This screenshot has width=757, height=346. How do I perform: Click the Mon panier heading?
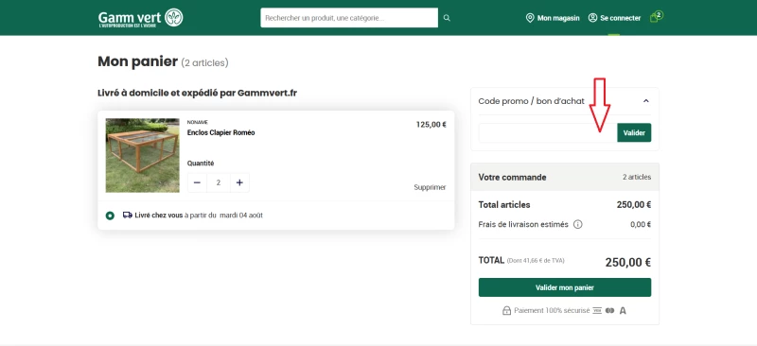click(x=137, y=61)
